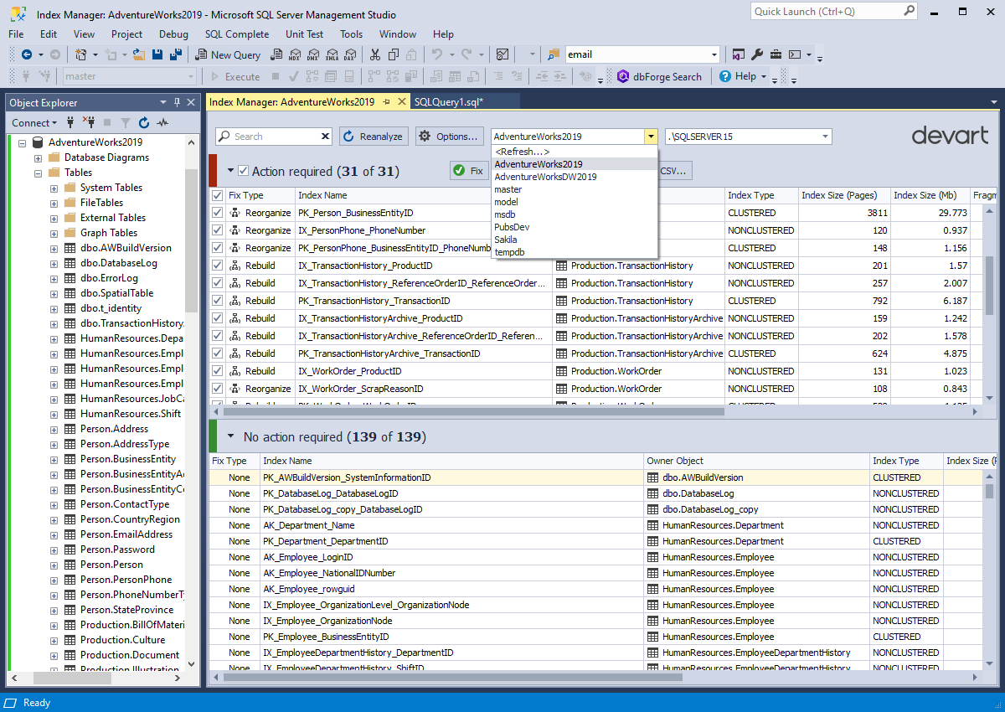Refresh the Object Explorer tree
The image size is (1005, 712).
(x=142, y=121)
